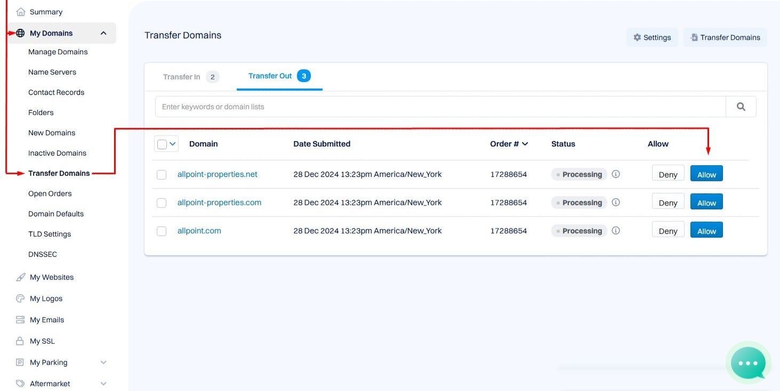The width and height of the screenshot is (780, 391).
Task: Click the transfer icon in Transfer Domains button
Action: (694, 37)
